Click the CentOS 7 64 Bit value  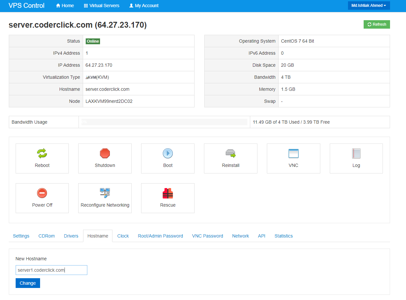click(297, 41)
